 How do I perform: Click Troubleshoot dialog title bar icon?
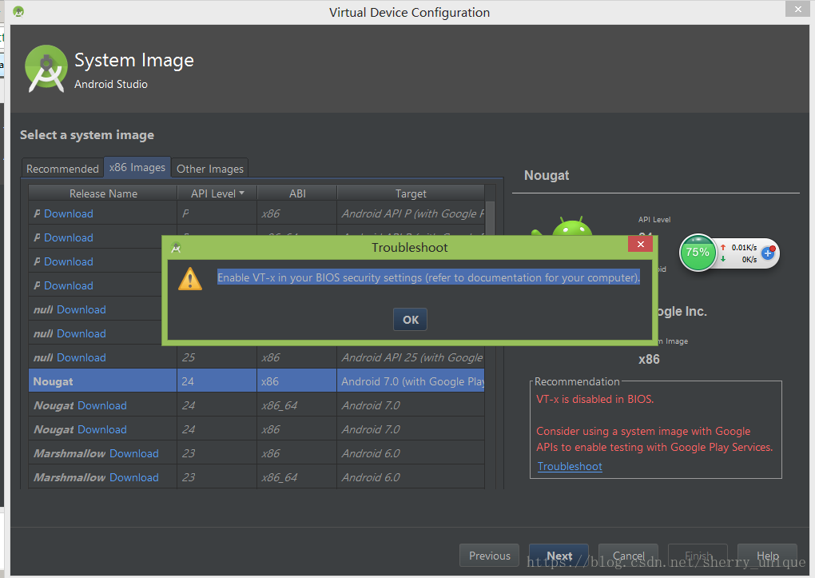(x=177, y=248)
